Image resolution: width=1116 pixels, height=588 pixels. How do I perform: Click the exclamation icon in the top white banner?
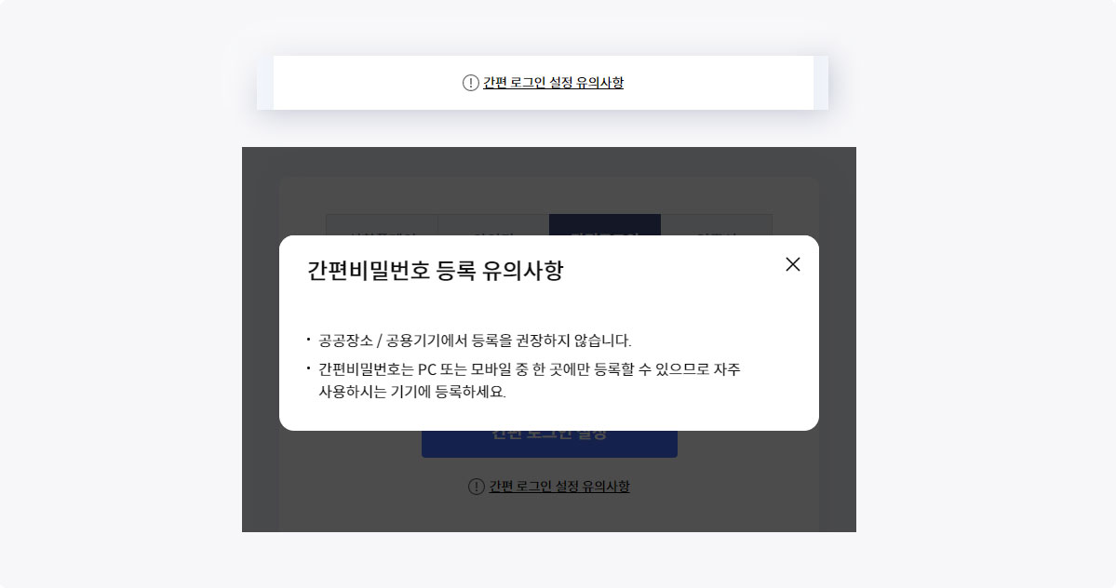[x=470, y=83]
